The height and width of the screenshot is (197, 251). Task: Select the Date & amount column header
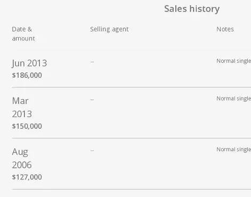coord(23,34)
